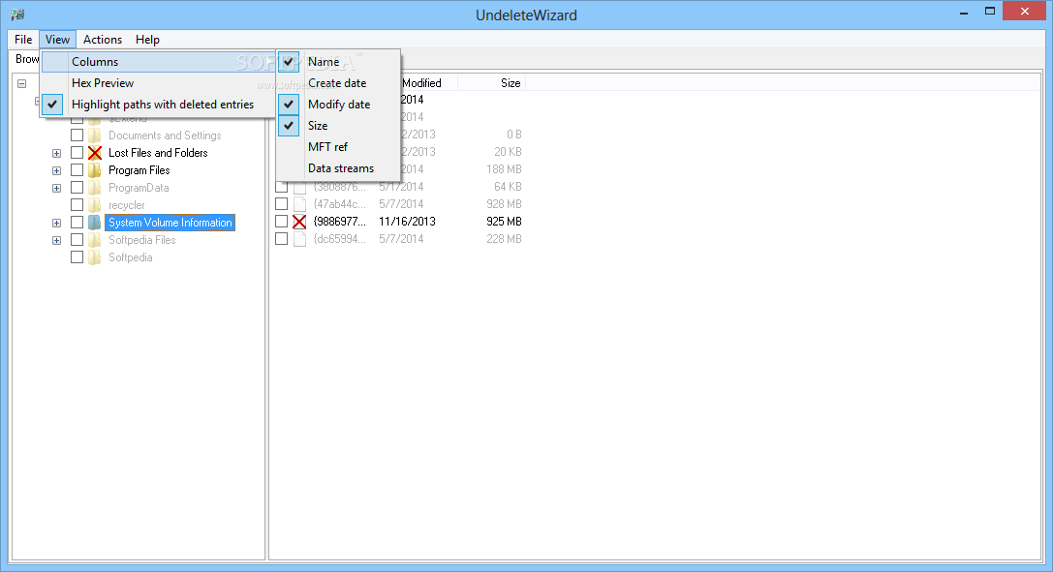This screenshot has width=1053, height=572.
Task: Tick the Softpedia Files checkbox
Action: tap(77, 240)
